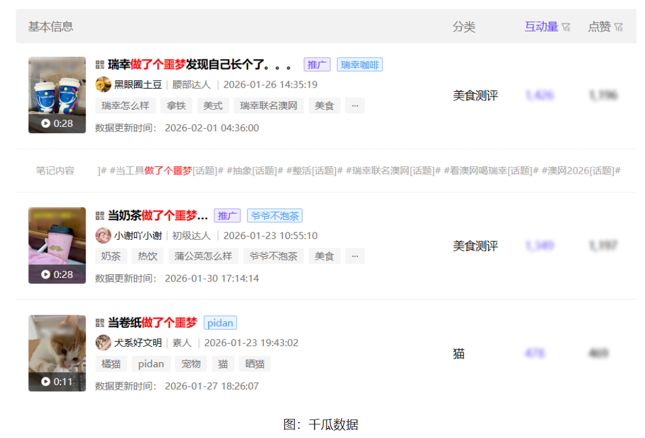The image size is (645, 438).
Task: Play the 瑞幸 coffee cups video thumbnail
Action: pos(57,95)
